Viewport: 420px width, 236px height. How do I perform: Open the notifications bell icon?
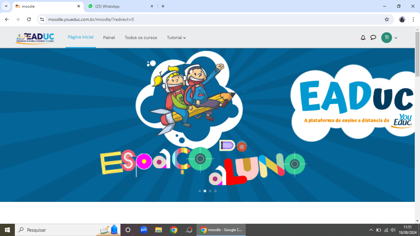coord(363,37)
